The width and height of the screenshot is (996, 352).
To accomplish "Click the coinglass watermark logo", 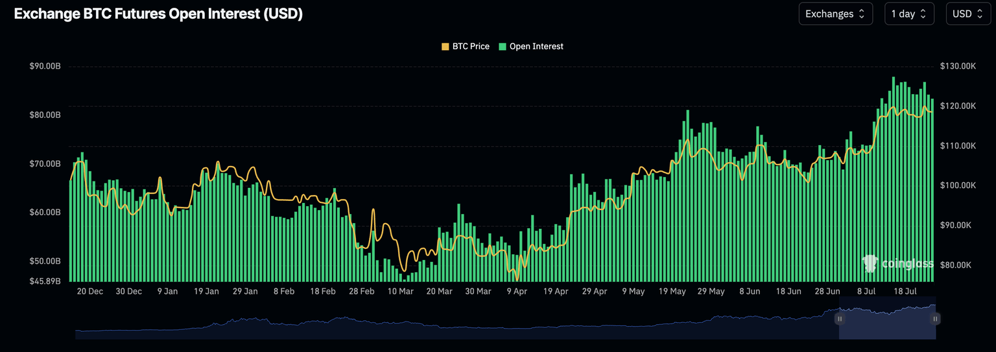I will 897,263.
